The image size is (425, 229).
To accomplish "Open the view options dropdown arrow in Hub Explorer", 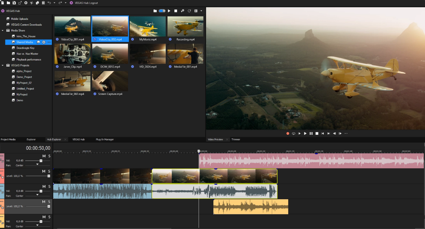I will pos(201,11).
